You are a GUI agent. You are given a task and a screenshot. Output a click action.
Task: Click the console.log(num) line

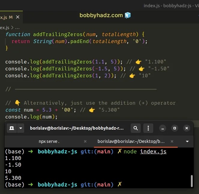click(31, 117)
